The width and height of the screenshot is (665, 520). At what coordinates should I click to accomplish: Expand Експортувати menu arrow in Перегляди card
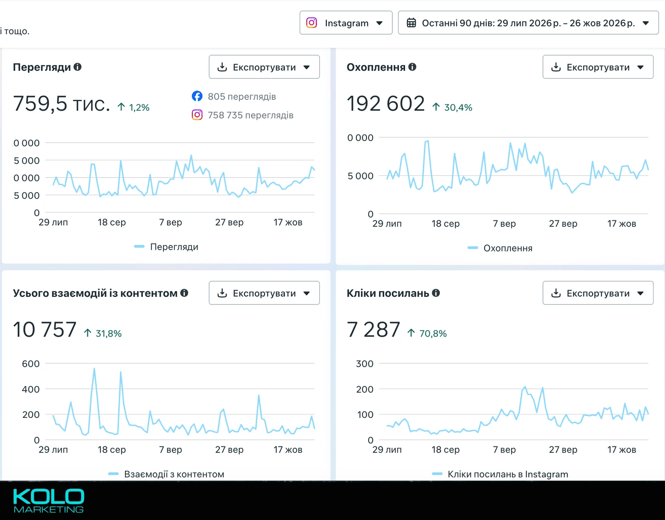307,67
